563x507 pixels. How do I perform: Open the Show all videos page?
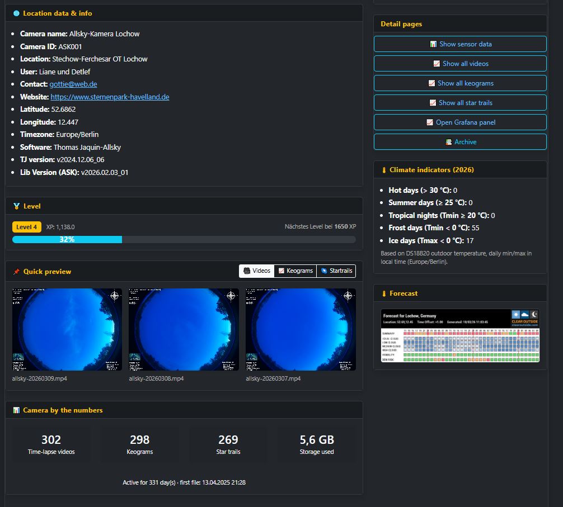click(x=461, y=64)
